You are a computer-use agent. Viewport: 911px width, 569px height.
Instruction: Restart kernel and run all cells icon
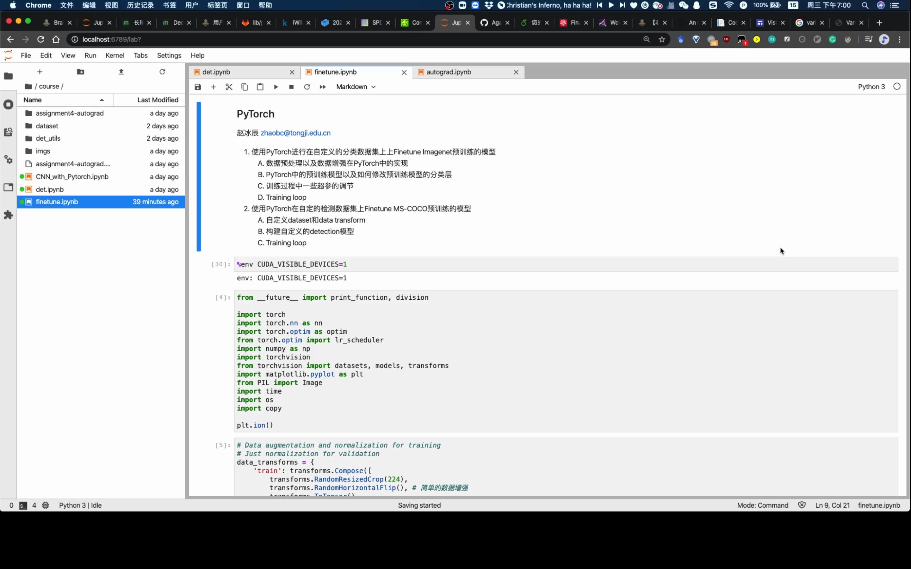[x=323, y=87]
